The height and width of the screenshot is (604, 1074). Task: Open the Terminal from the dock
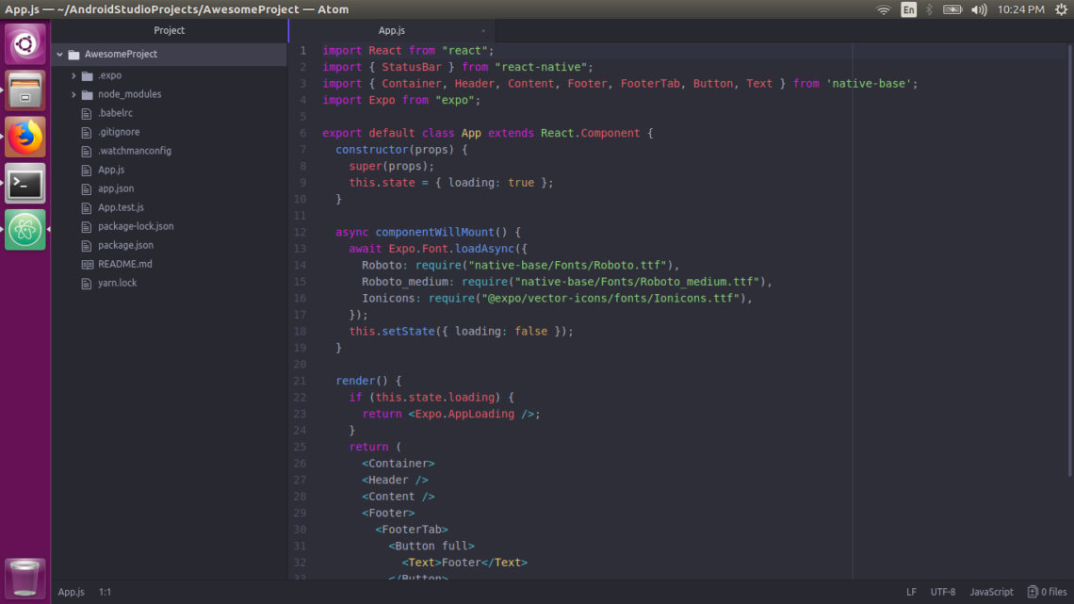point(24,183)
